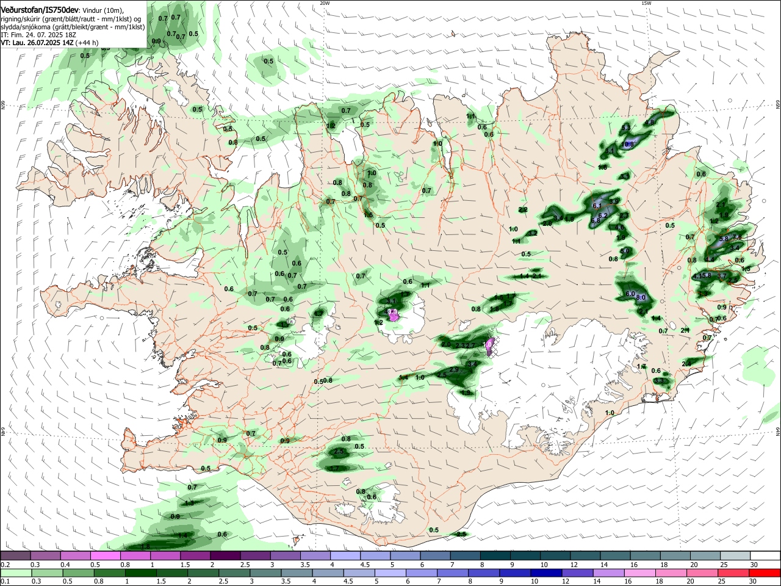Viewport: 781px width, 586px height.
Task: Click the 20W longitude label
Action: click(x=325, y=3)
